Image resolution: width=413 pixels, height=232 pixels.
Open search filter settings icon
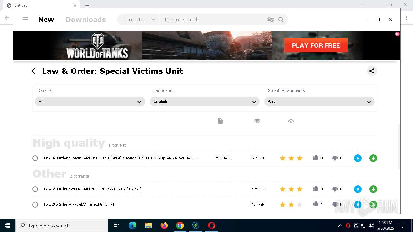(x=270, y=20)
